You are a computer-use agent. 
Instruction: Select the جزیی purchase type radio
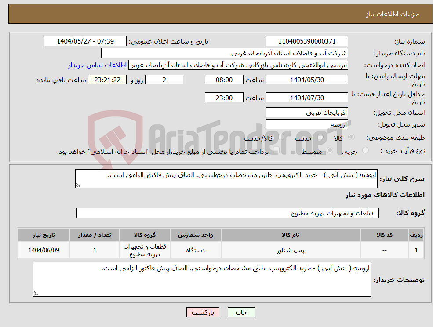[365, 150]
